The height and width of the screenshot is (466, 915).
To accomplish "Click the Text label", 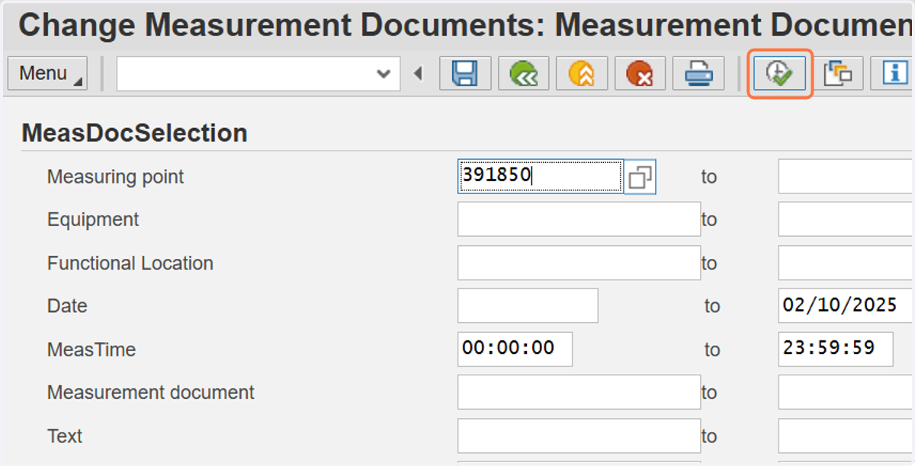I will pos(65,436).
